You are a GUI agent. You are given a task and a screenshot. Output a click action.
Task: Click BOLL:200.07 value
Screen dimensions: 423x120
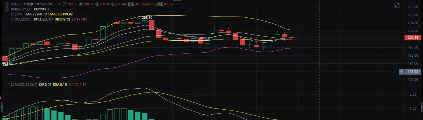coord(43,19)
